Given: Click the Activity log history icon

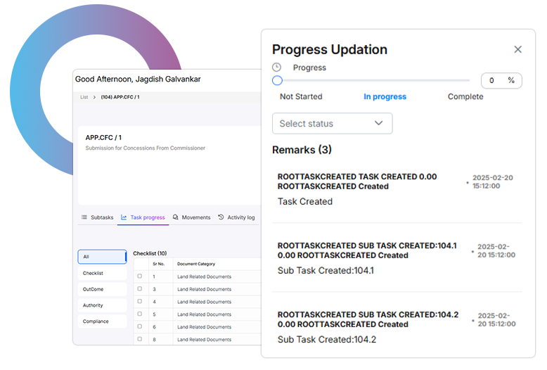Looking at the screenshot, I should (x=221, y=217).
